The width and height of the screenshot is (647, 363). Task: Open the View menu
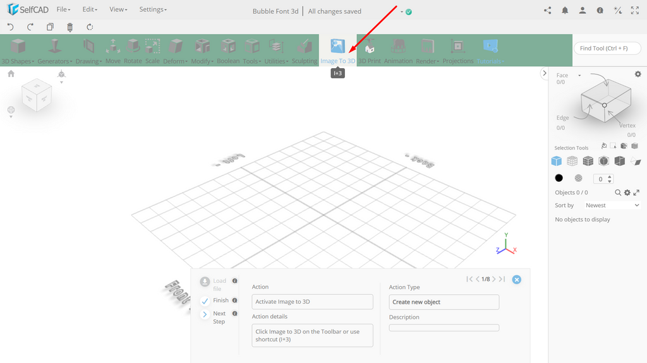(x=118, y=9)
